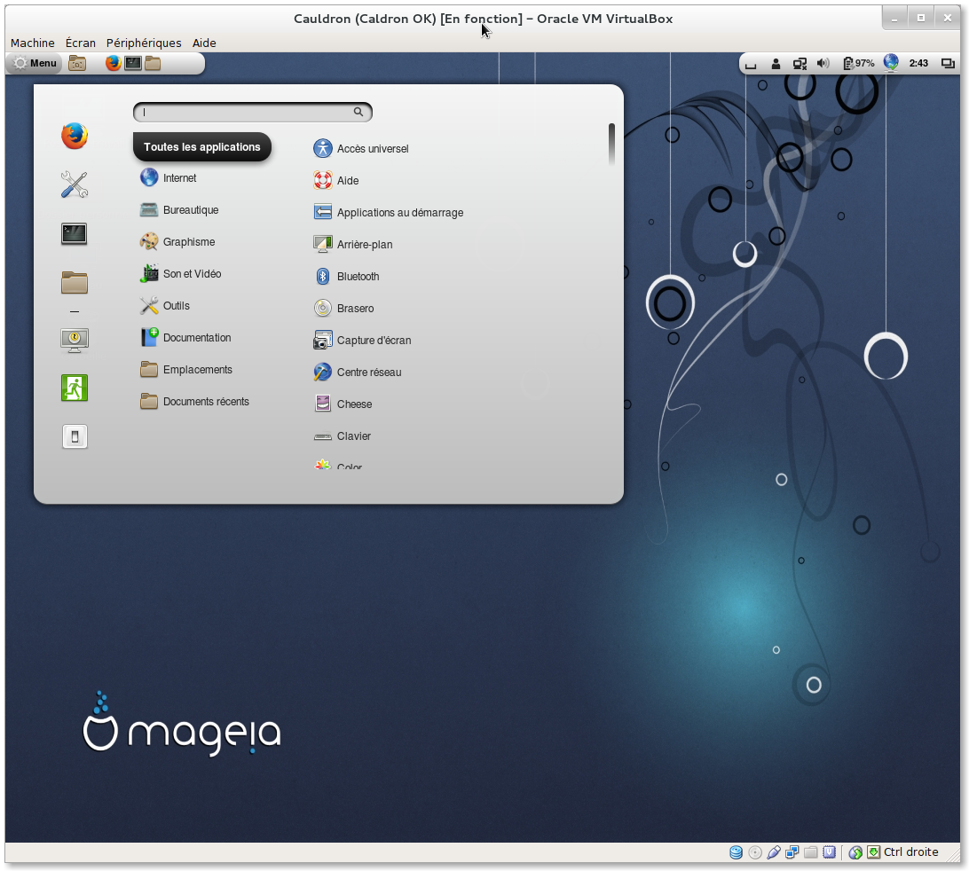Click the clock showing 2:43

point(918,63)
